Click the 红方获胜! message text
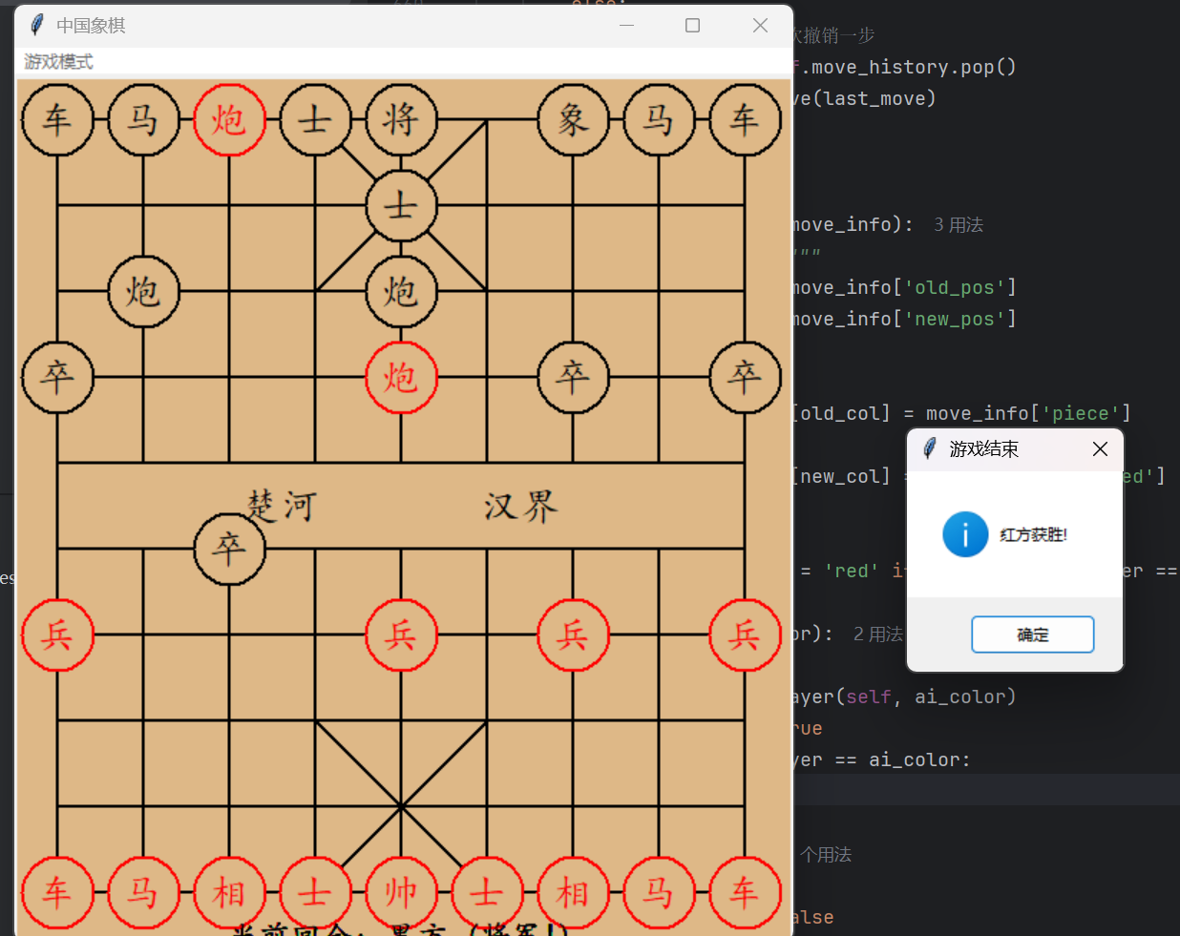Screen dimensions: 1180x936 tap(1034, 535)
